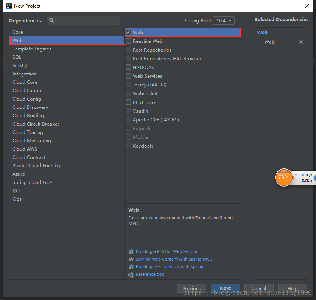Tick the Keycloak checkbox
The width and height of the screenshot is (316, 300).
click(x=128, y=146)
